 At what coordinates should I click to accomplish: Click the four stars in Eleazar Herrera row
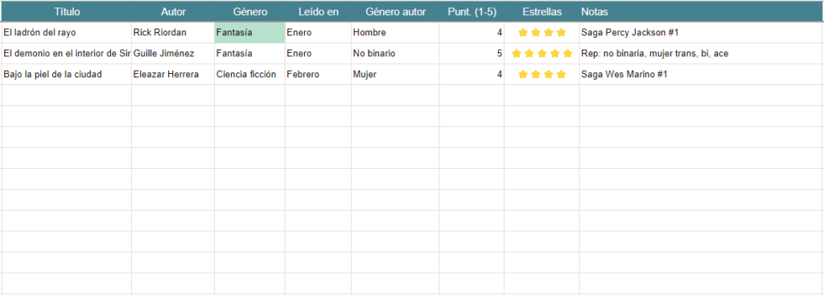(x=542, y=75)
